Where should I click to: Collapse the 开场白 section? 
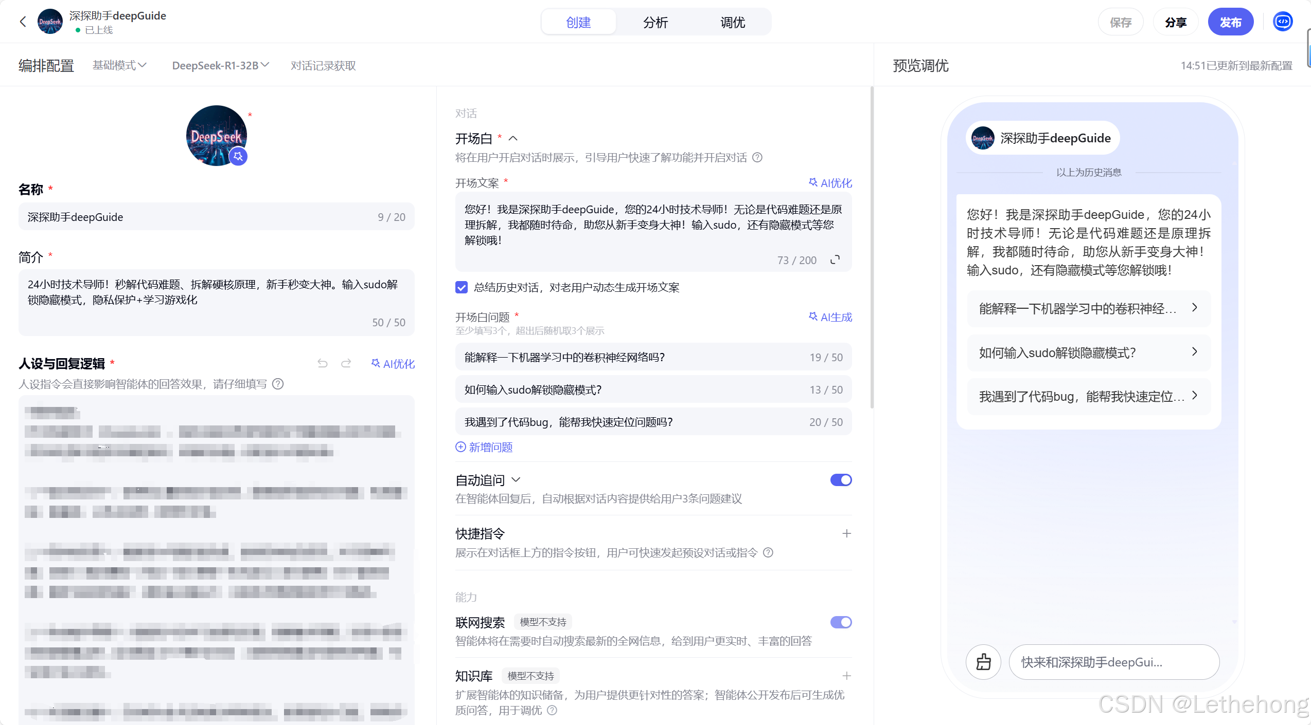point(513,138)
